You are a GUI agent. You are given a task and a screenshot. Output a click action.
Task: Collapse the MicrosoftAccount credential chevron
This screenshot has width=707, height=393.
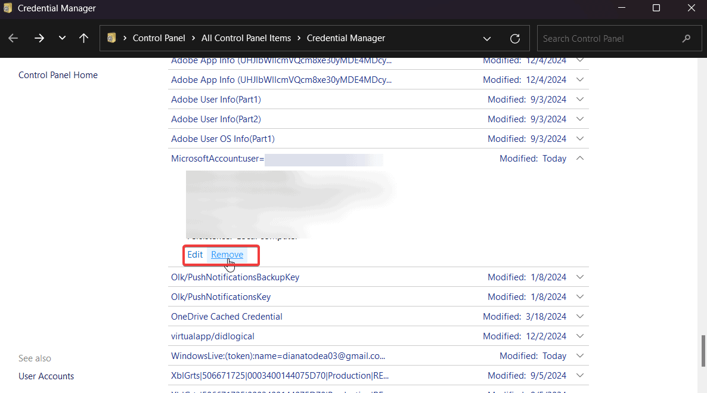pyautogui.click(x=580, y=159)
